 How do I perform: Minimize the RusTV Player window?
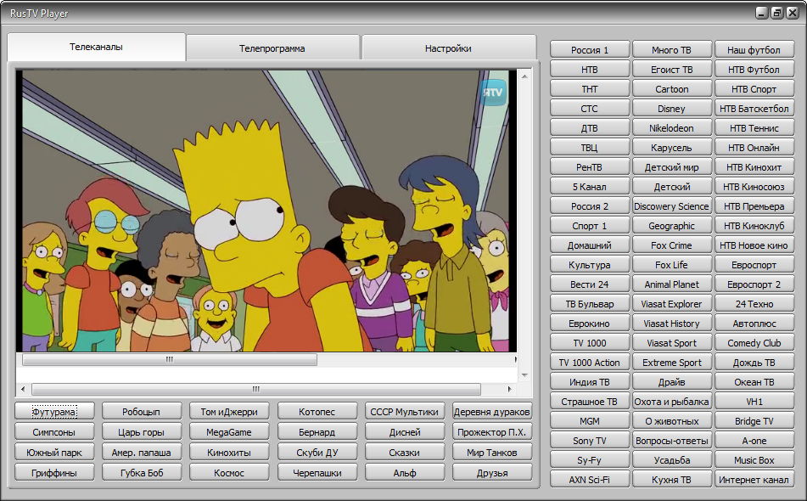(762, 13)
